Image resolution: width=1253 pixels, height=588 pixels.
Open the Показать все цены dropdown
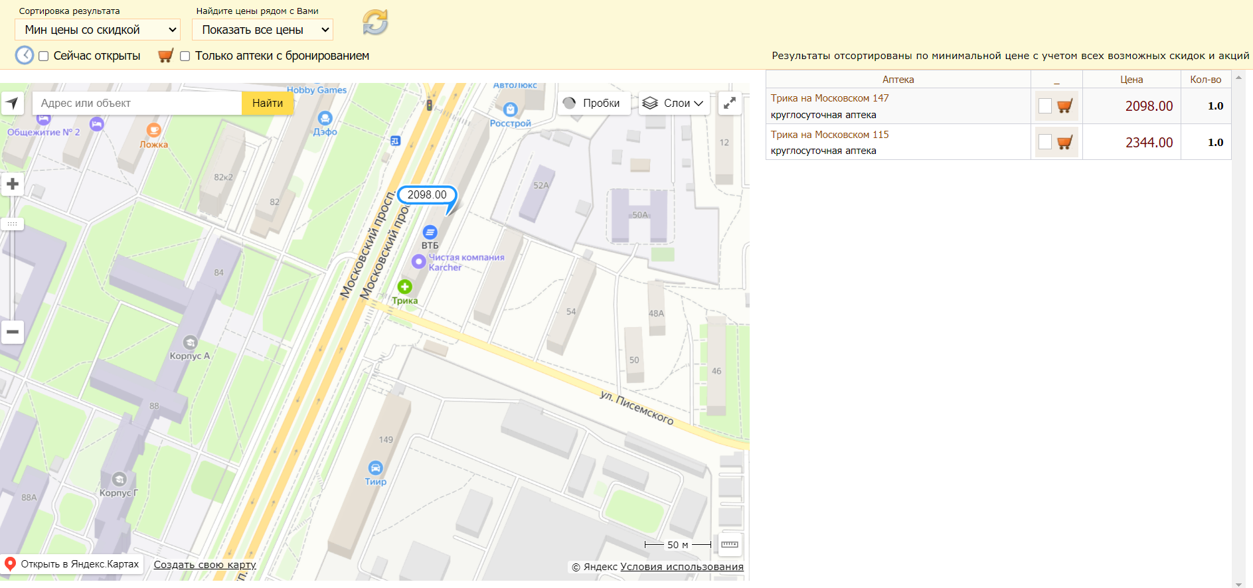click(x=262, y=30)
